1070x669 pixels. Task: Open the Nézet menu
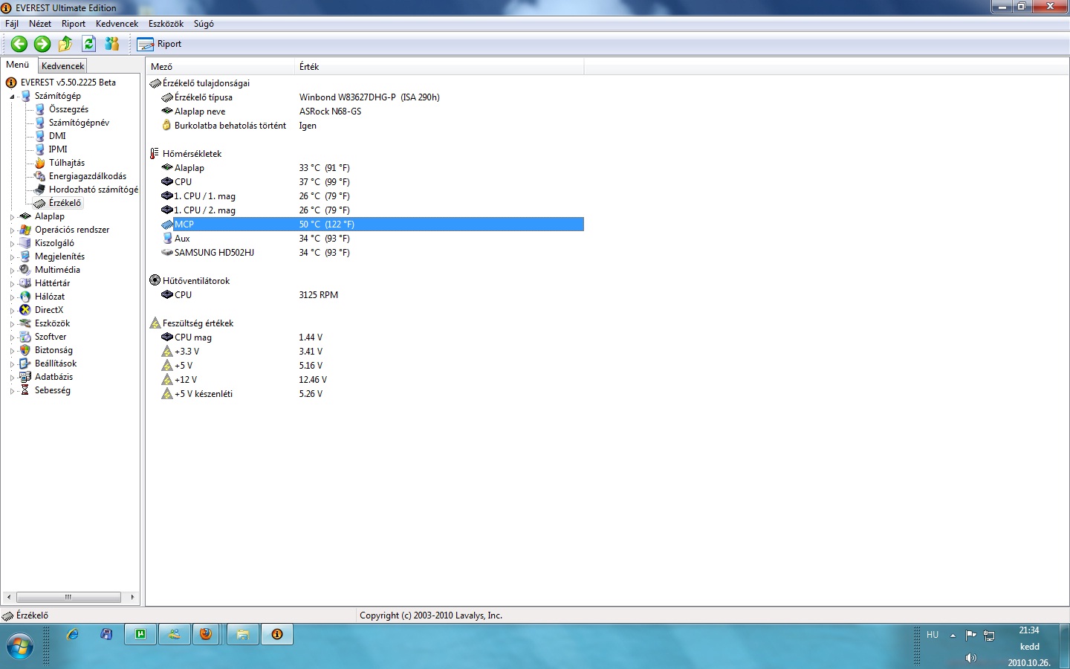pyautogui.click(x=40, y=24)
